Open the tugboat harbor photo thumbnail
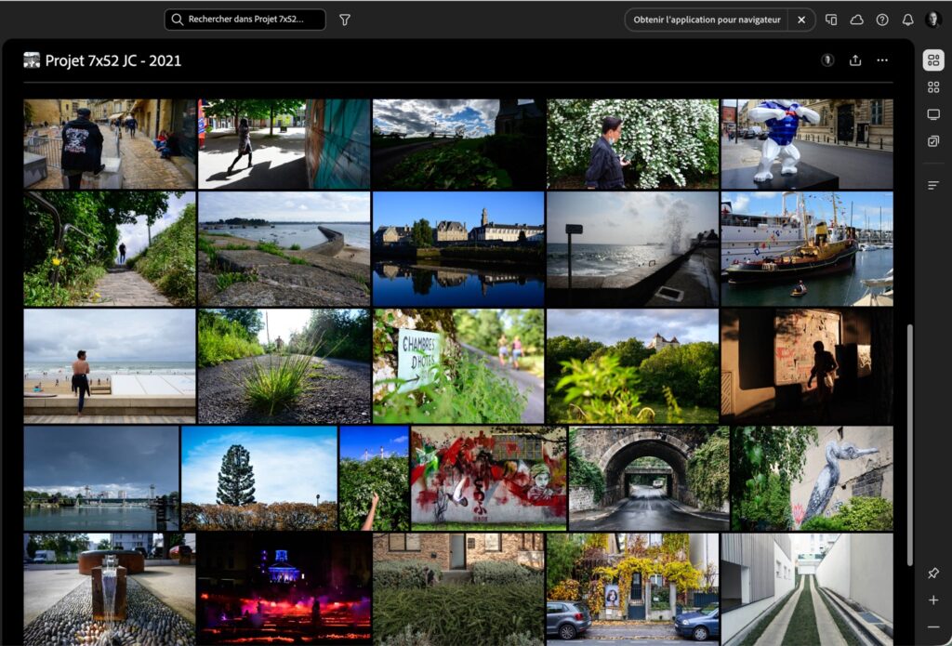This screenshot has height=646, width=952. [807, 246]
